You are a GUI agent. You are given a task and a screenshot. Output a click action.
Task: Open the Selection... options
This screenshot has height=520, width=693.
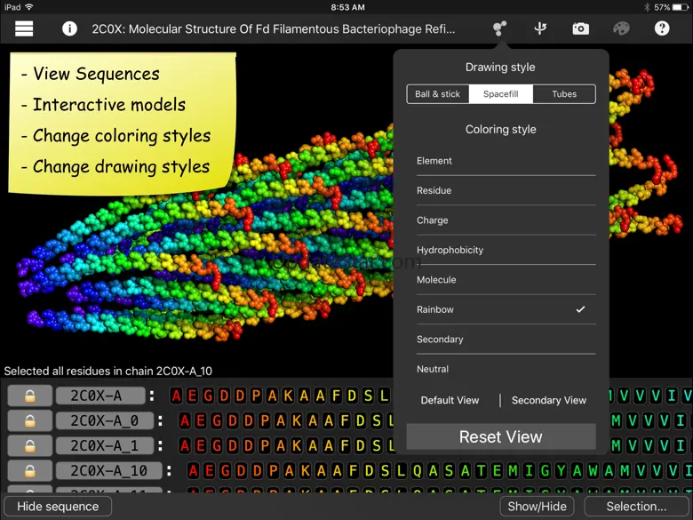coord(636,507)
